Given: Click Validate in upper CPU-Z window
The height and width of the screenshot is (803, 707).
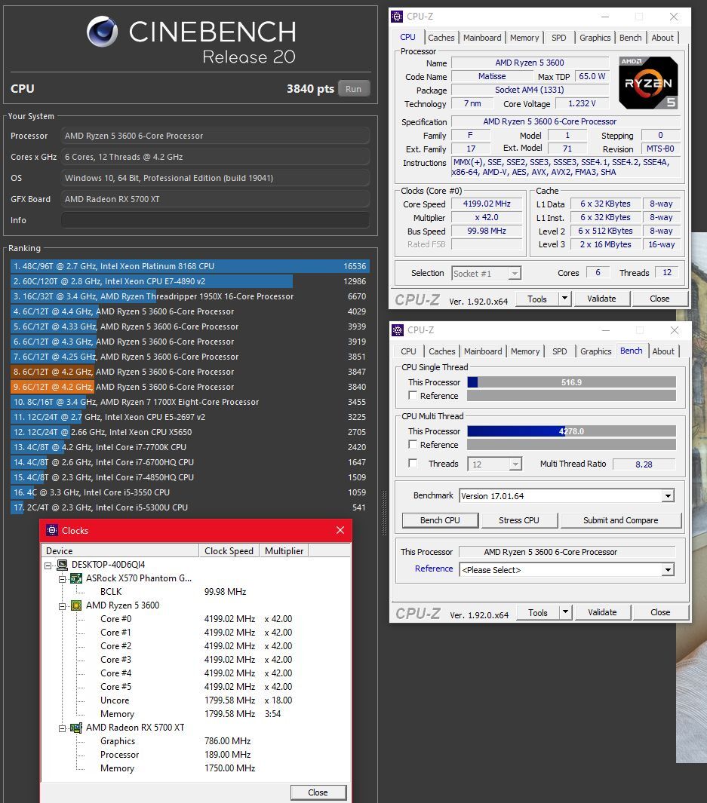Looking at the screenshot, I should coord(601,299).
